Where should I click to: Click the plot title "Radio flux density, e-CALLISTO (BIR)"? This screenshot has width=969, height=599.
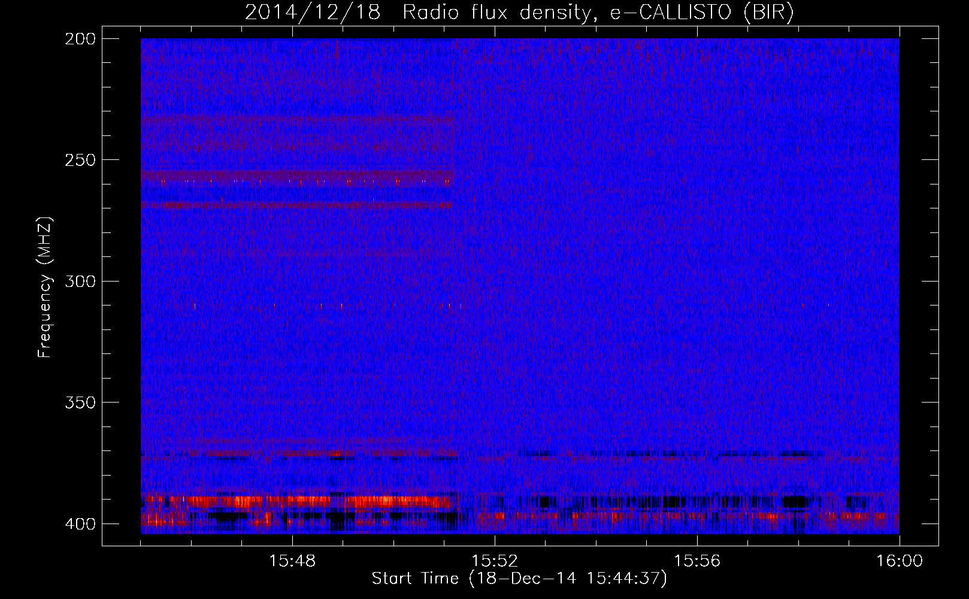coord(598,13)
